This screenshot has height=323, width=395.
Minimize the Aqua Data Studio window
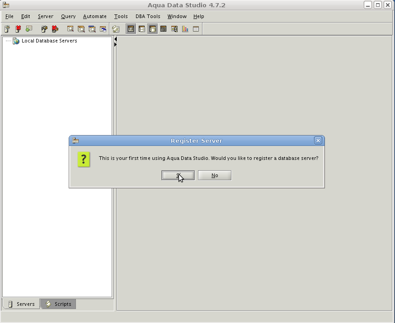[x=368, y=5]
